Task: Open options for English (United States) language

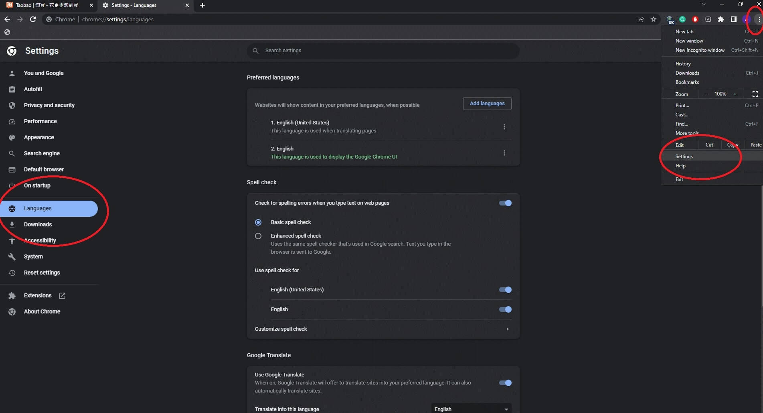Action: point(504,127)
